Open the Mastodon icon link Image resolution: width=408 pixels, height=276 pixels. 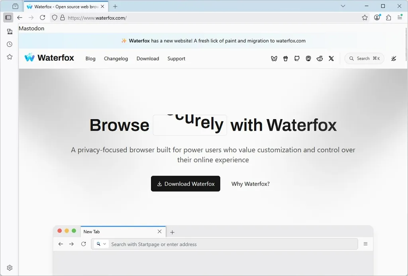308,59
